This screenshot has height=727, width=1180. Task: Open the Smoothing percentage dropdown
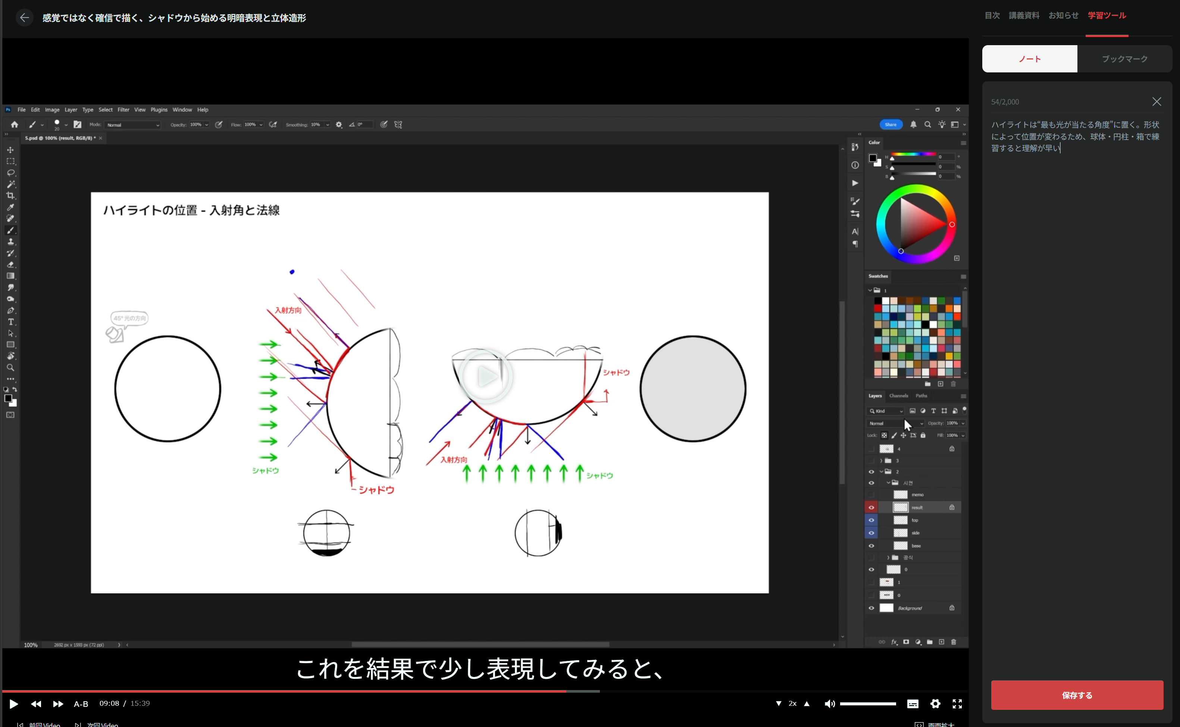(327, 125)
